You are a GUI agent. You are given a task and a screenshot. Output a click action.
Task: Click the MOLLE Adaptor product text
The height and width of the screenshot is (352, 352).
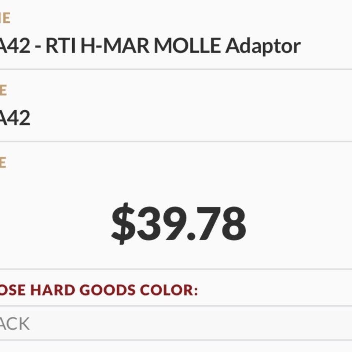(220, 45)
